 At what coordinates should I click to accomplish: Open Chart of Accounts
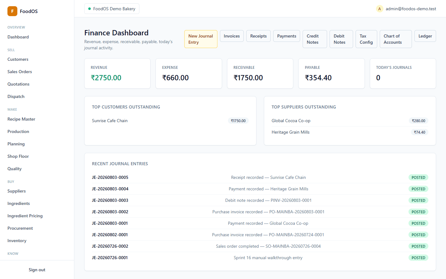click(x=396, y=39)
